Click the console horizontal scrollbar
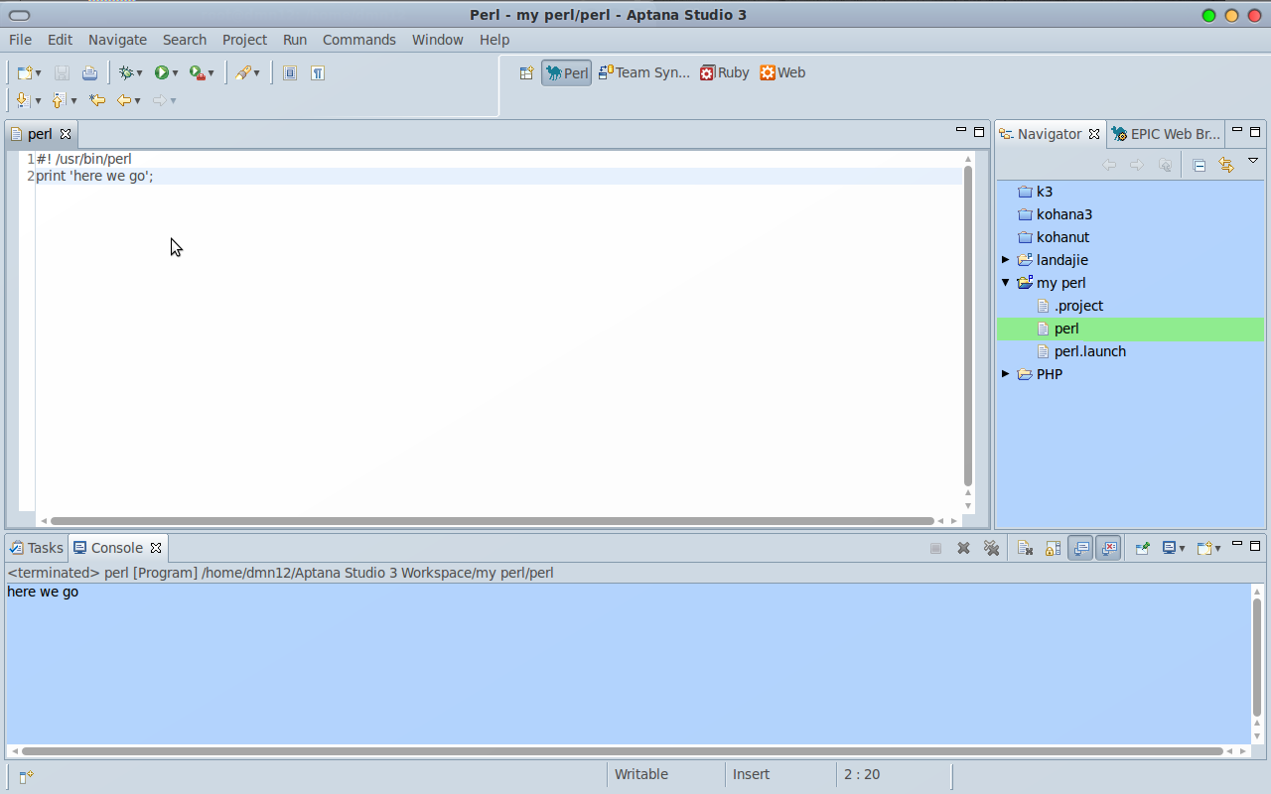The width and height of the screenshot is (1271, 794). coord(622,751)
